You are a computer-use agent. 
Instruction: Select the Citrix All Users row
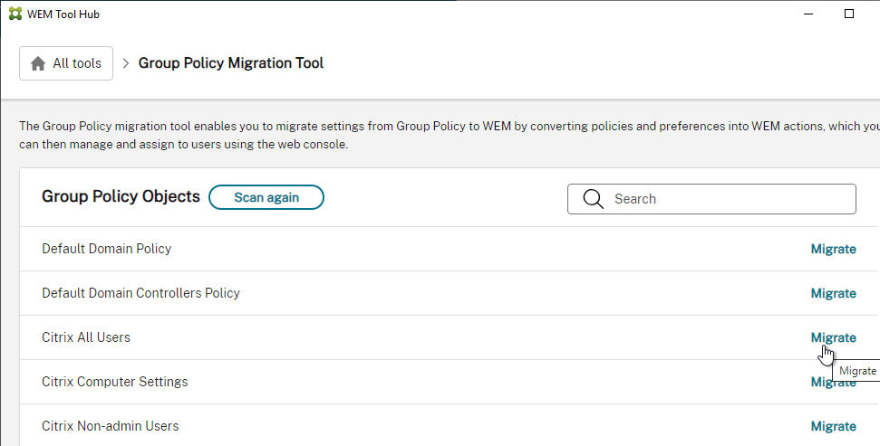449,337
